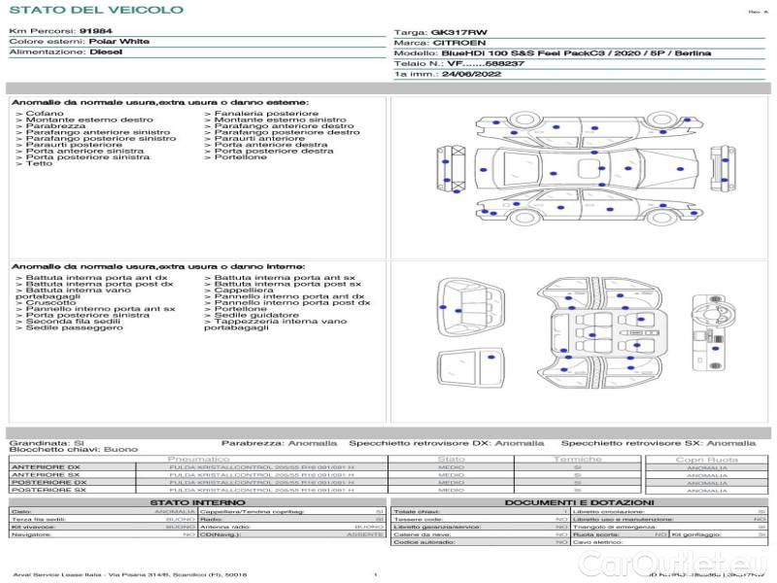Click the STATO INTERNO section header

(197, 502)
